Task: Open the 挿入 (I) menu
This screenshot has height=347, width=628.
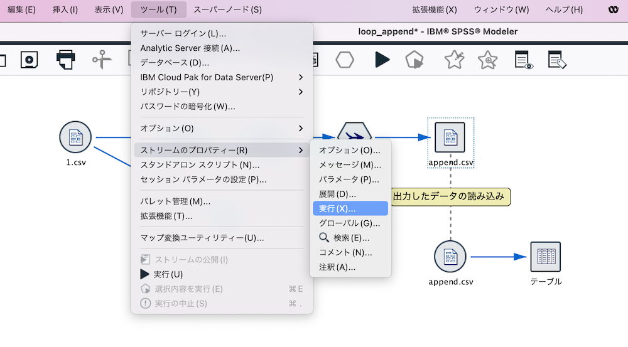Action: pyautogui.click(x=65, y=9)
